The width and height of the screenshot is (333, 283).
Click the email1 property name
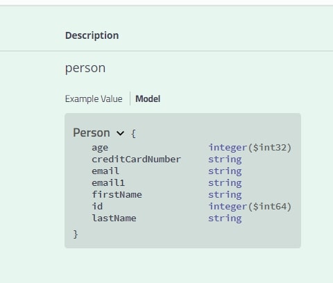[x=108, y=183]
